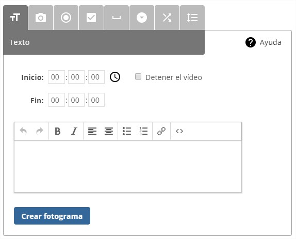Center align text in editor

109,131
